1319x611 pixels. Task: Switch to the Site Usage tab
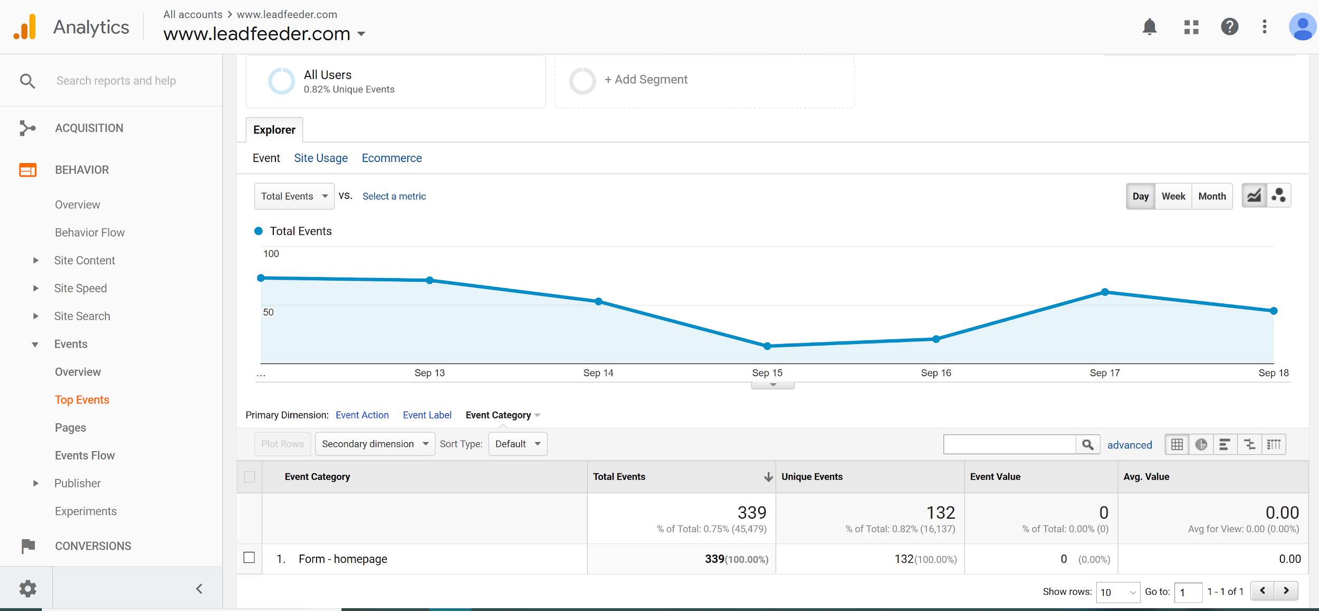(x=321, y=158)
